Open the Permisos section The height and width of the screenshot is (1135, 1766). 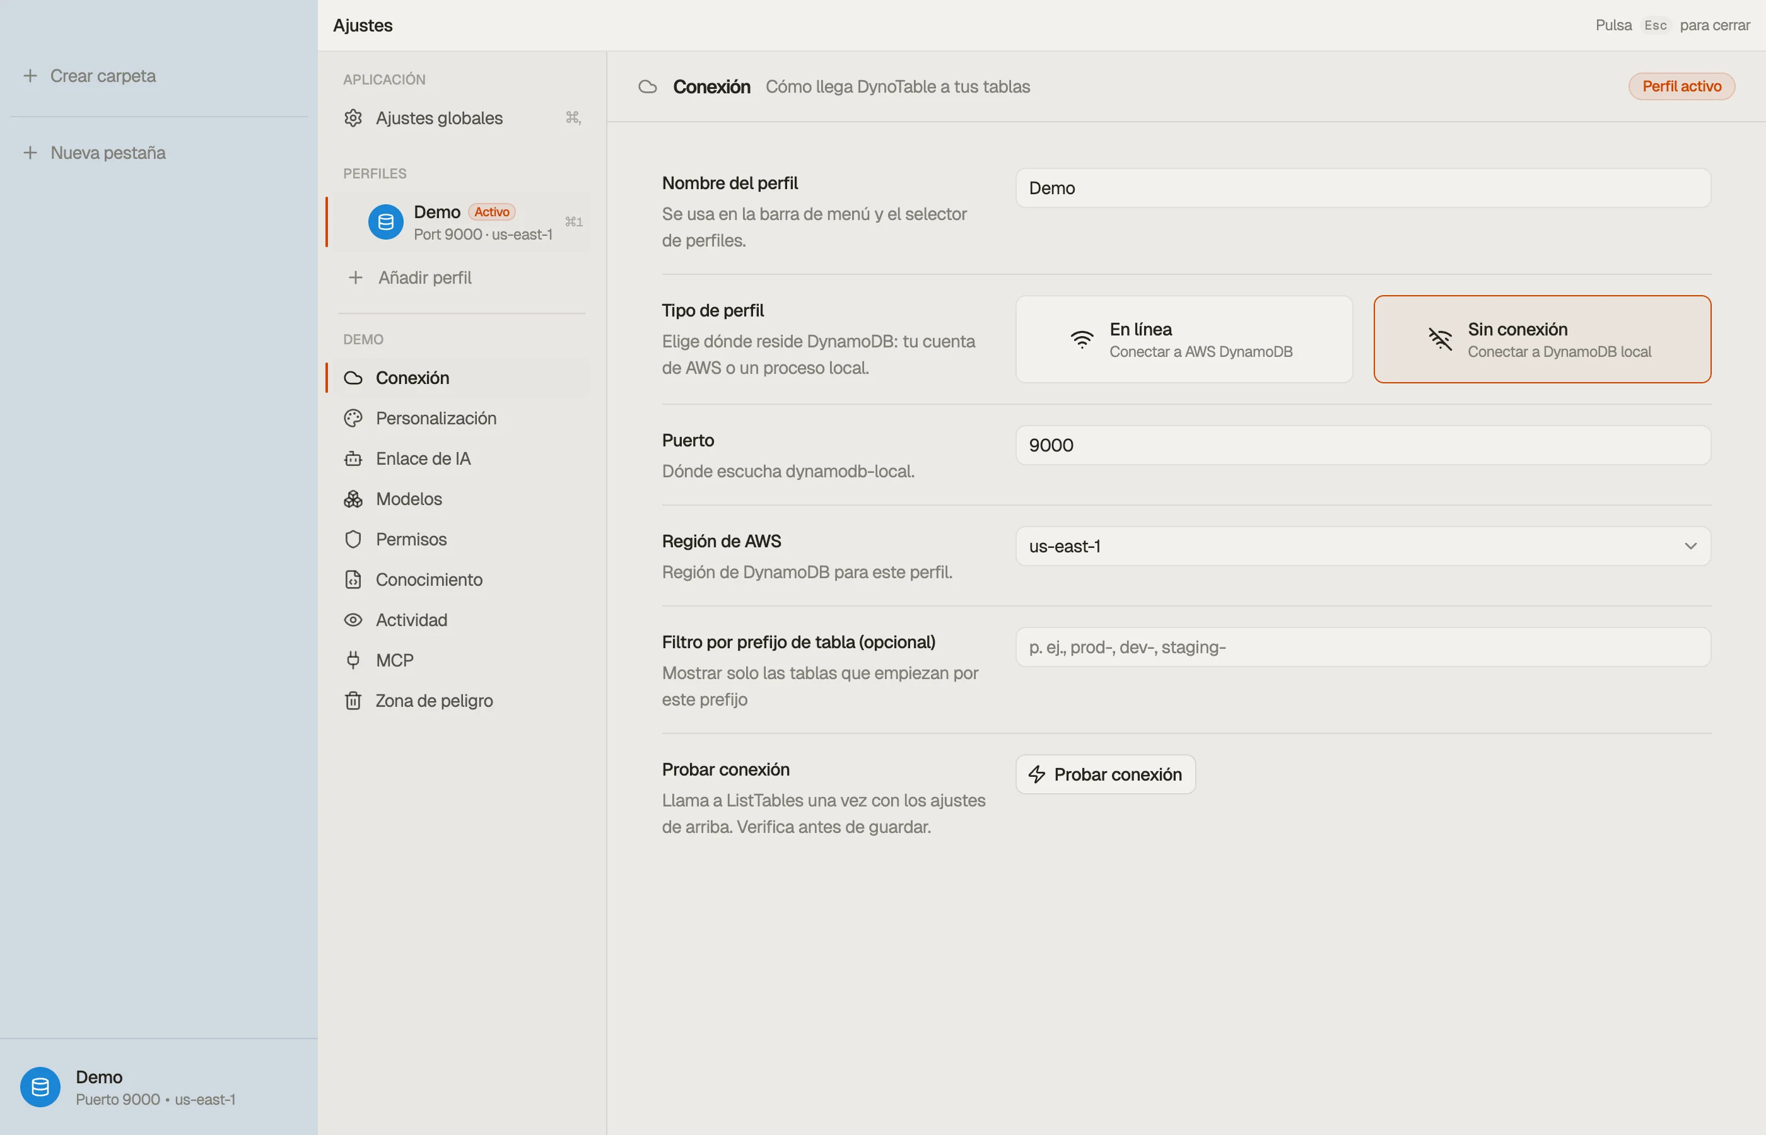tap(460, 540)
